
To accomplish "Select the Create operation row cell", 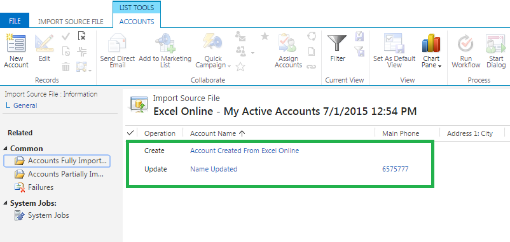I will (x=154, y=151).
